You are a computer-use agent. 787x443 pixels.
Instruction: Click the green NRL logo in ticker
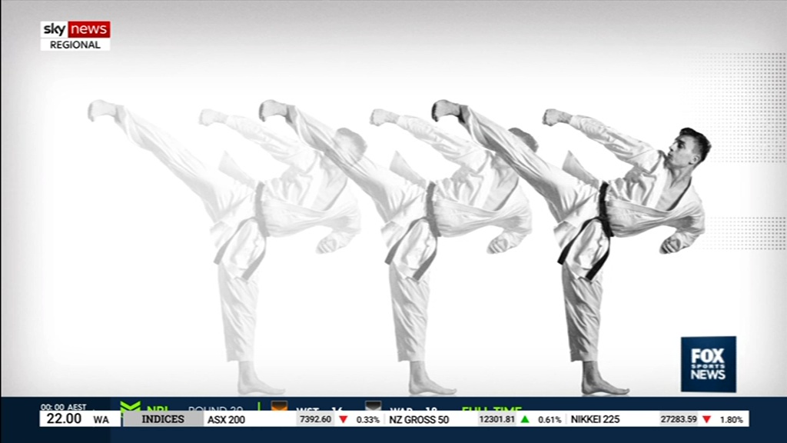131,407
